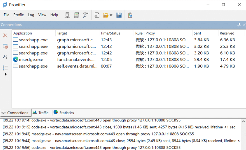The image size is (246, 150).
Task: Open the Proxy Servers toolbar icon
Action: [67, 15]
